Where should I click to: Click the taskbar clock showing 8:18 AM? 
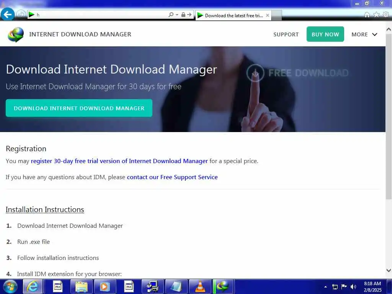(x=372, y=287)
